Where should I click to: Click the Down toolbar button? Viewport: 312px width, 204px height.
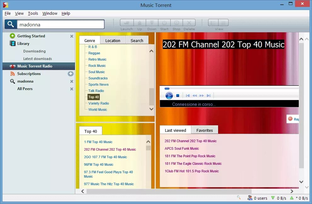pos(152,23)
